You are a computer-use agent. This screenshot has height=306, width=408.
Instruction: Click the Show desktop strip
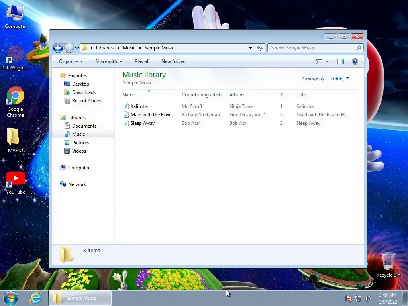pyautogui.click(x=405, y=298)
